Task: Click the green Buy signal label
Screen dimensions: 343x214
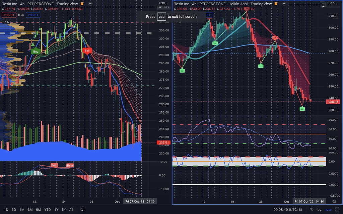Action: point(36,51)
